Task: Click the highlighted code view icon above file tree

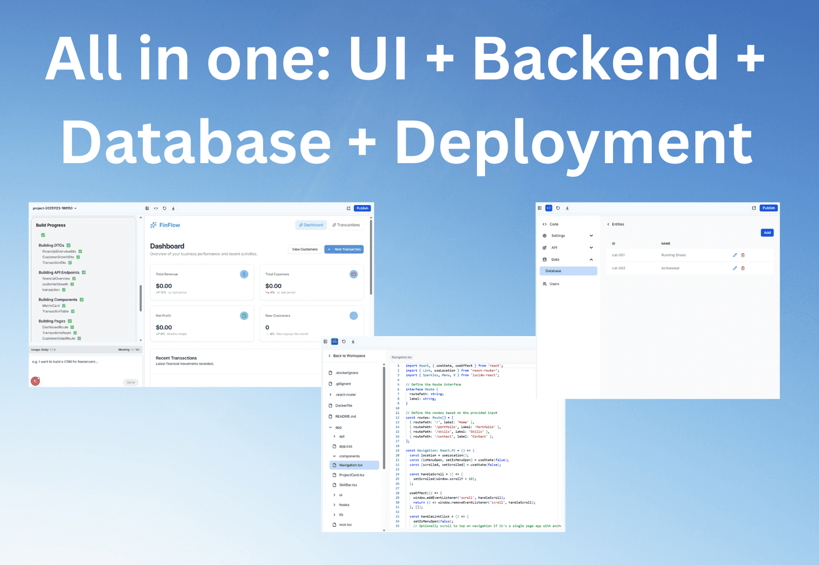Action: [x=334, y=342]
